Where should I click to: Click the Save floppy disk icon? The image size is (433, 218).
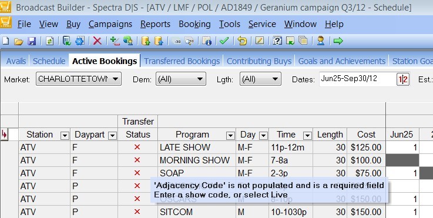[x=32, y=42]
